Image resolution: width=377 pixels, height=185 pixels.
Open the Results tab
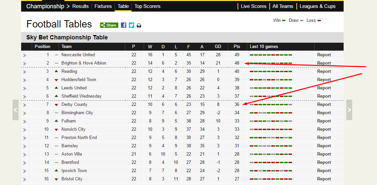(x=81, y=6)
